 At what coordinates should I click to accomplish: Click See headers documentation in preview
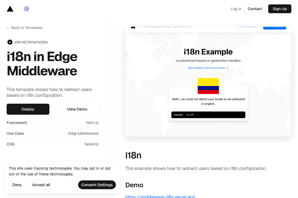pyautogui.click(x=208, y=68)
